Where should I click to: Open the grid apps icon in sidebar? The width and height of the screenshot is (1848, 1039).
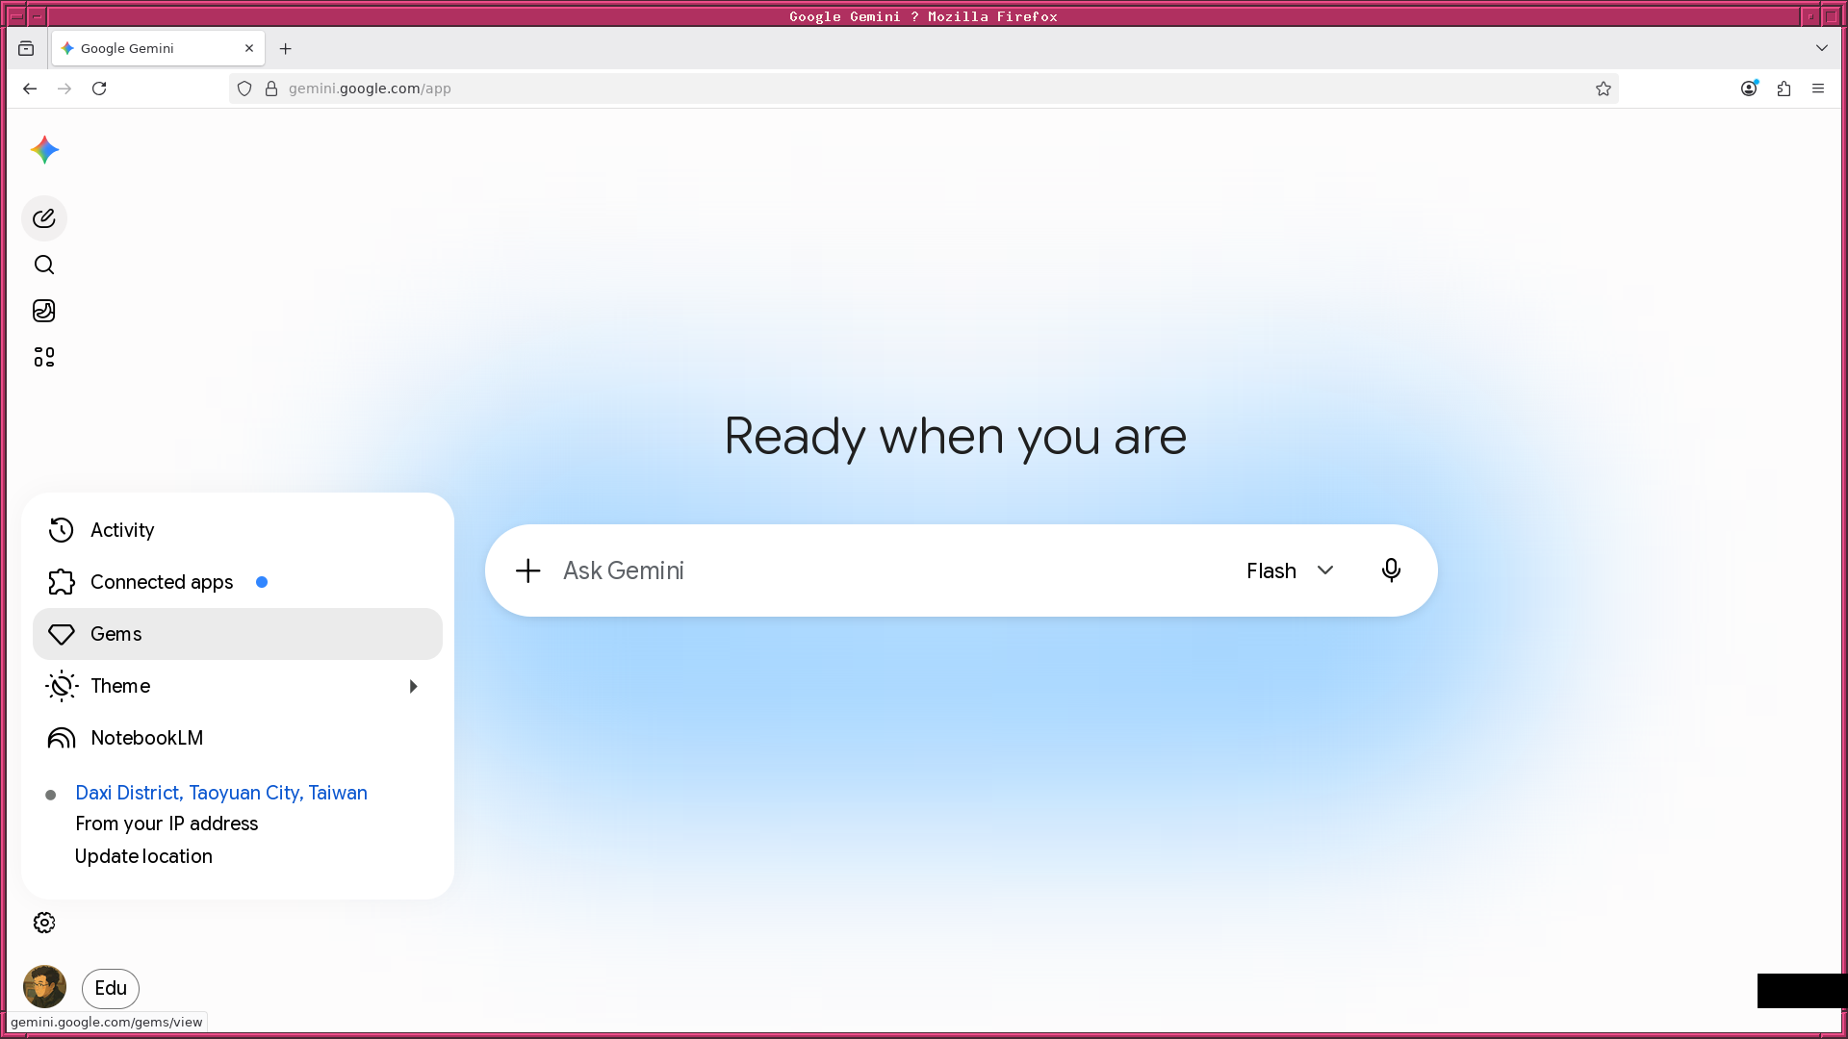point(44,357)
